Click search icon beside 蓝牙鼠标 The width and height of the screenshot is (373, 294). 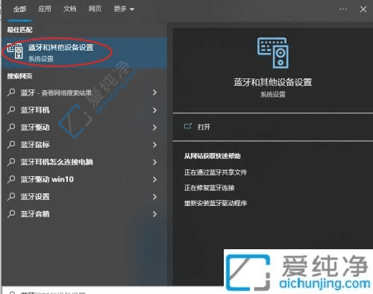[11, 145]
